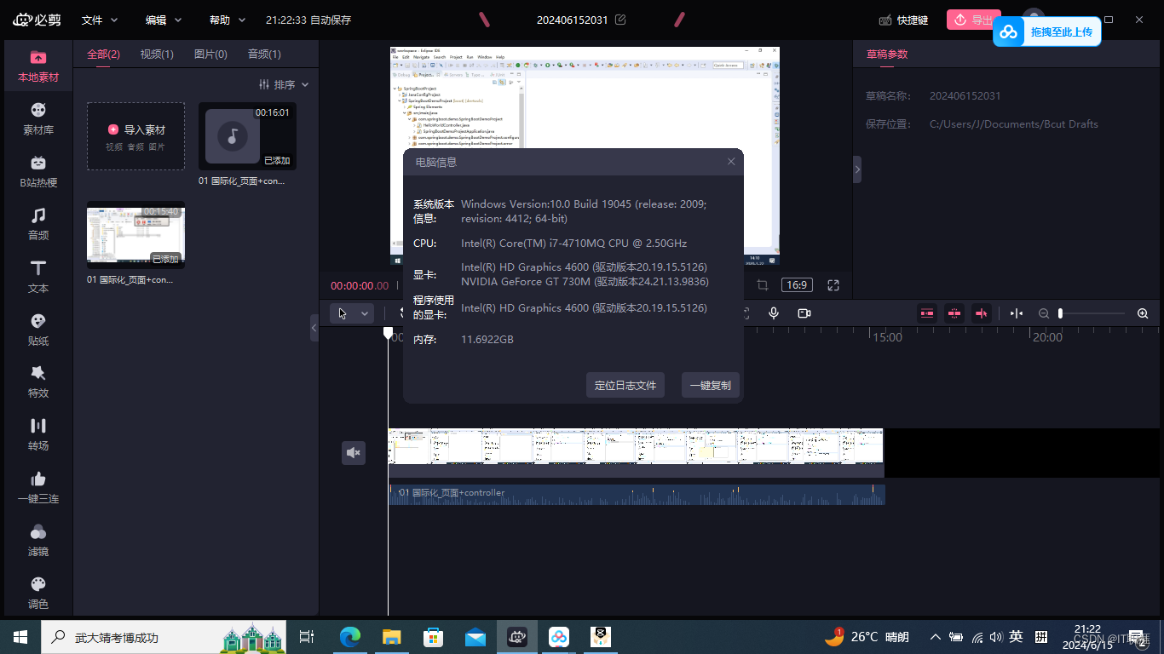Open the Mail app from taskbar
1164x654 pixels.
[475, 636]
